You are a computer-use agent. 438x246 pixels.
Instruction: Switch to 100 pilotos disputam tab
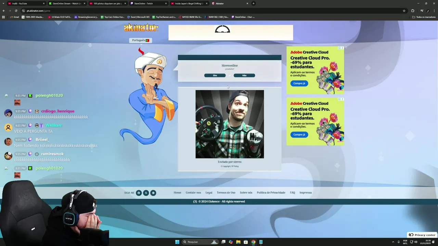point(107,3)
